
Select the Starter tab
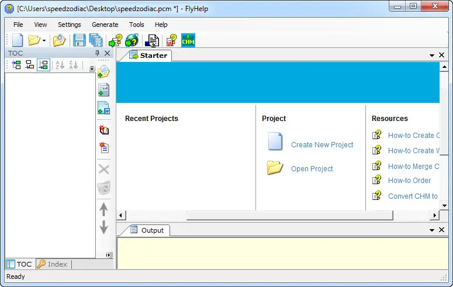pyautogui.click(x=148, y=56)
